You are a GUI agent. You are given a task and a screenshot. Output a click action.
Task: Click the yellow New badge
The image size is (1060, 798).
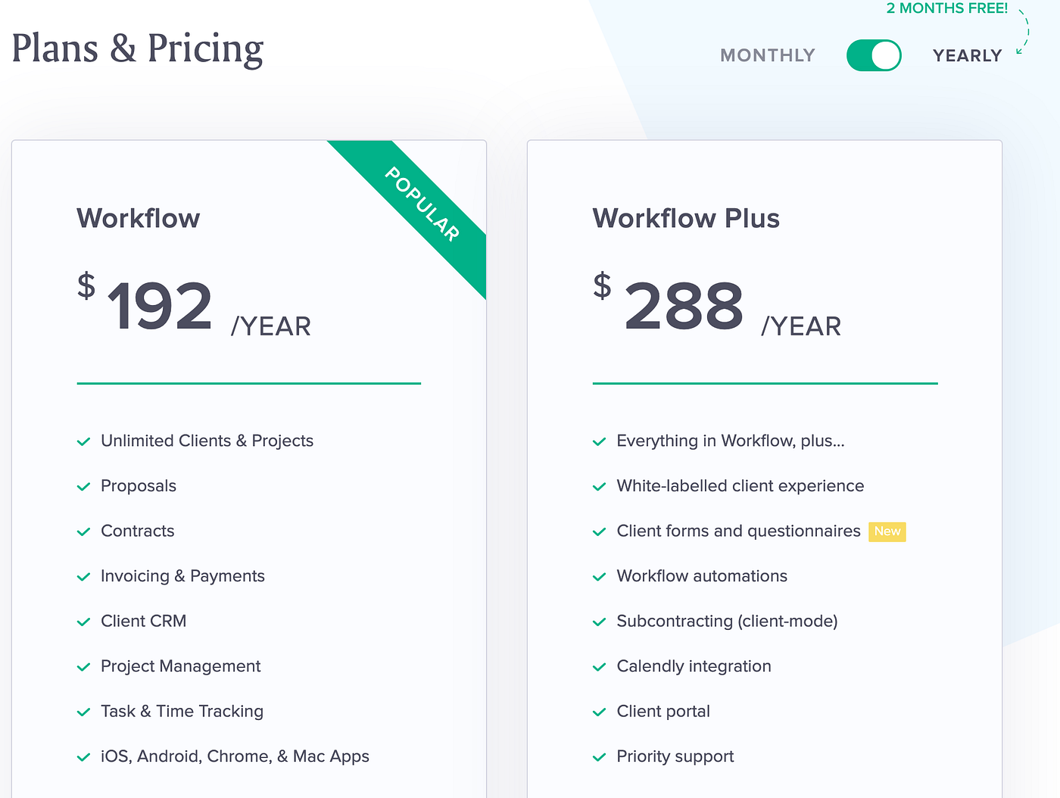pyautogui.click(x=887, y=531)
